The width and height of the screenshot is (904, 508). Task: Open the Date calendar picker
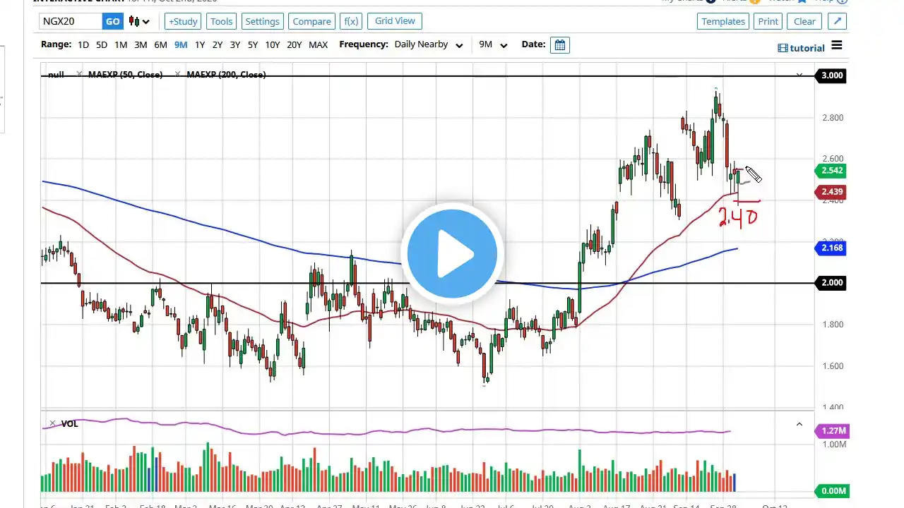(x=560, y=45)
